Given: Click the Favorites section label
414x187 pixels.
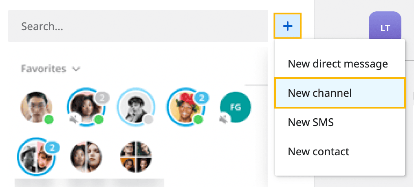Looking at the screenshot, I should (44, 69).
